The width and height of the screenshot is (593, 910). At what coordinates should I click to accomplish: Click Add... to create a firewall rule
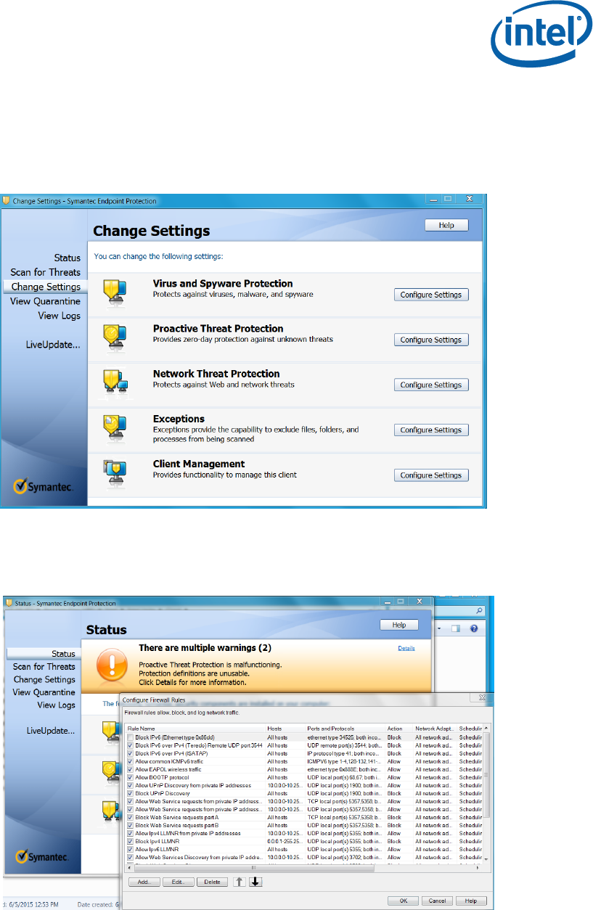(x=144, y=882)
